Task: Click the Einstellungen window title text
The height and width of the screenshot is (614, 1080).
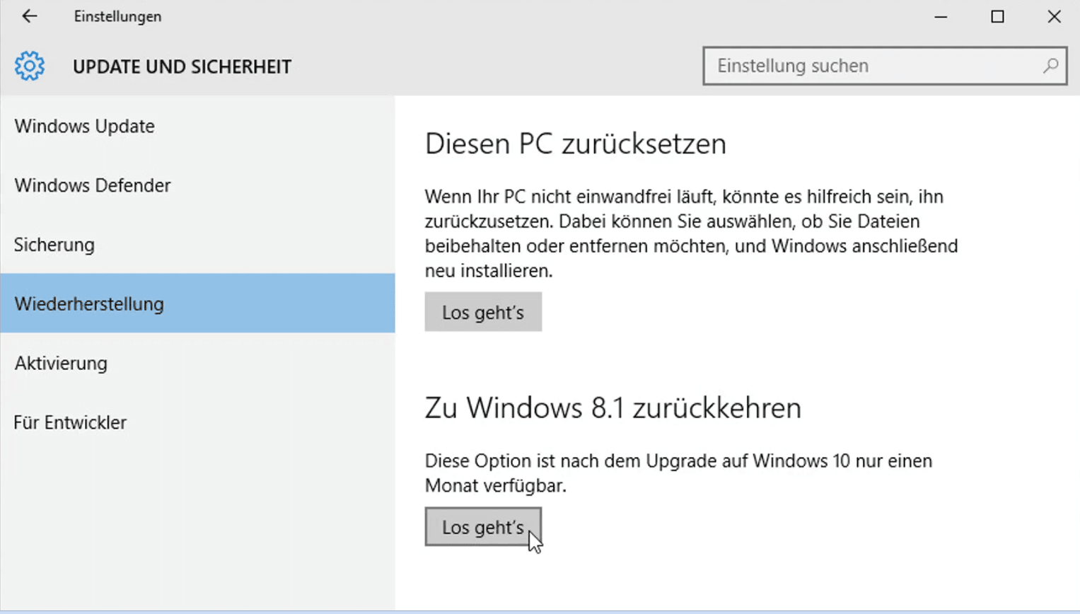Action: click(x=117, y=16)
